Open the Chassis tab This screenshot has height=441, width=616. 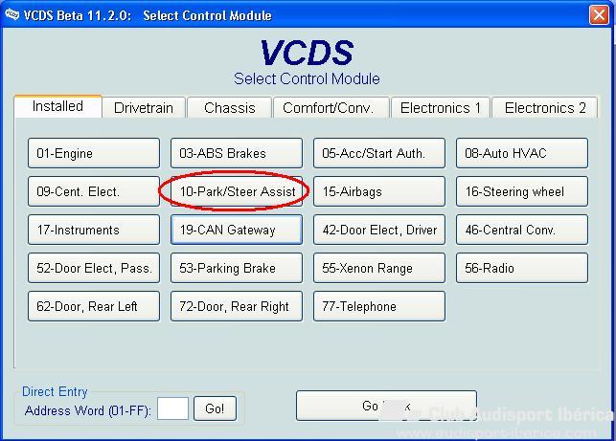[229, 108]
